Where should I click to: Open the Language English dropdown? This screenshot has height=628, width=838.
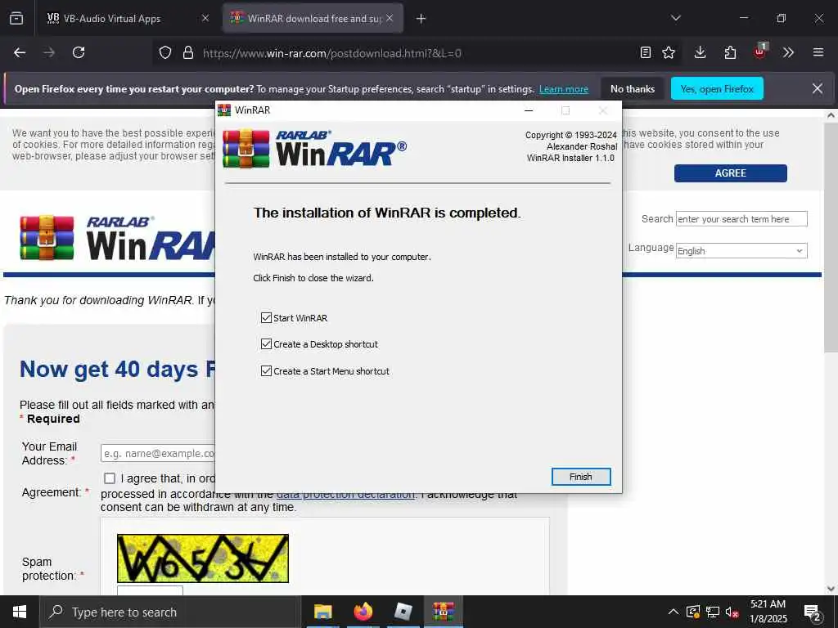pos(741,251)
